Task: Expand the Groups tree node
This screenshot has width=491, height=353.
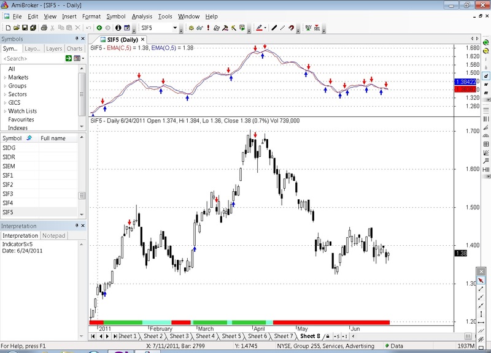Action: coord(5,86)
